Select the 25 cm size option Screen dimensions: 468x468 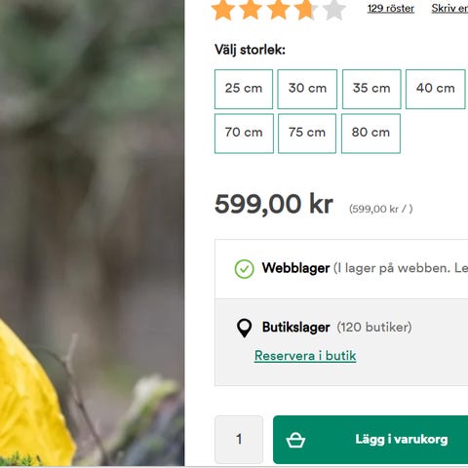pyautogui.click(x=244, y=89)
